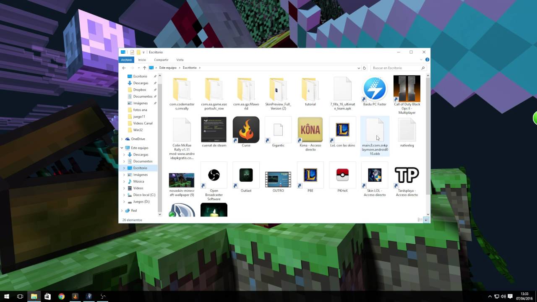Select the 7_fifa_16_ultimate_team.apk file
The height and width of the screenshot is (302, 537).
coord(342,93)
